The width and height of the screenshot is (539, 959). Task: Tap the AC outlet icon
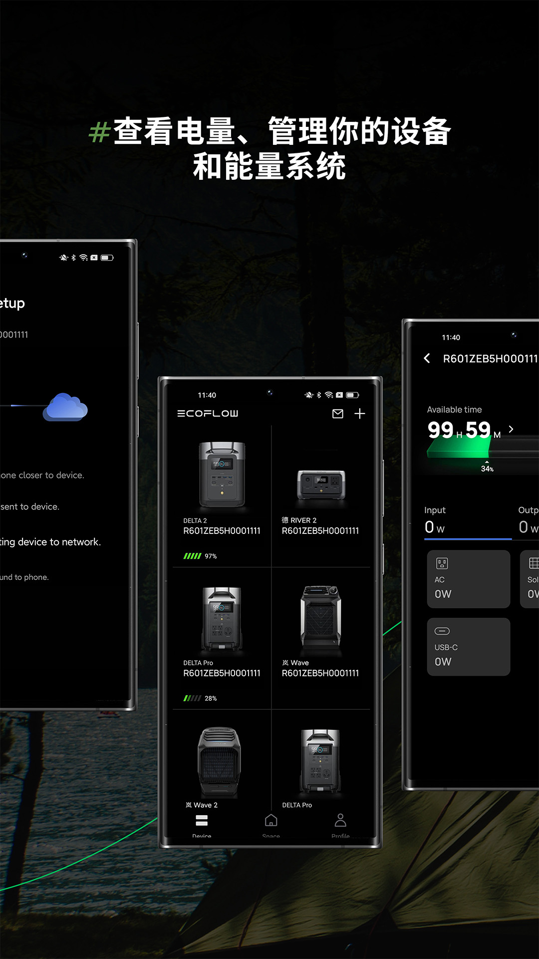click(x=442, y=563)
